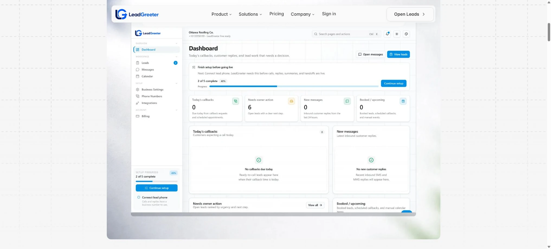Collapse the Setup sidebar section

(176, 83)
